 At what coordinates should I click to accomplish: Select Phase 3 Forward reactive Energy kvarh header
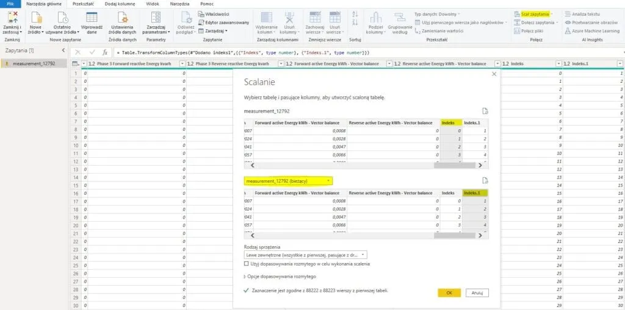coord(134,64)
